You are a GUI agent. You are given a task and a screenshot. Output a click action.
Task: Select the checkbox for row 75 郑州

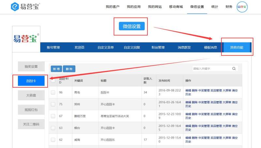point(53,104)
